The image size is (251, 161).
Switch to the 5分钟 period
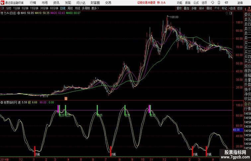coord(25,8)
